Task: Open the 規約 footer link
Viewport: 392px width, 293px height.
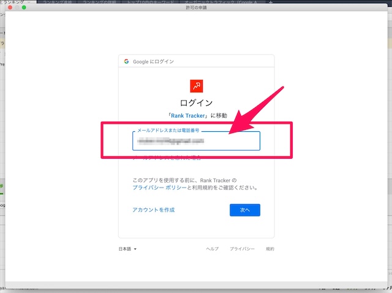Action: pos(270,249)
